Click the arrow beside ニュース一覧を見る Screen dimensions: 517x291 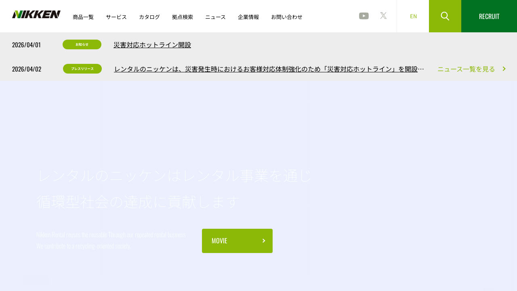504,69
